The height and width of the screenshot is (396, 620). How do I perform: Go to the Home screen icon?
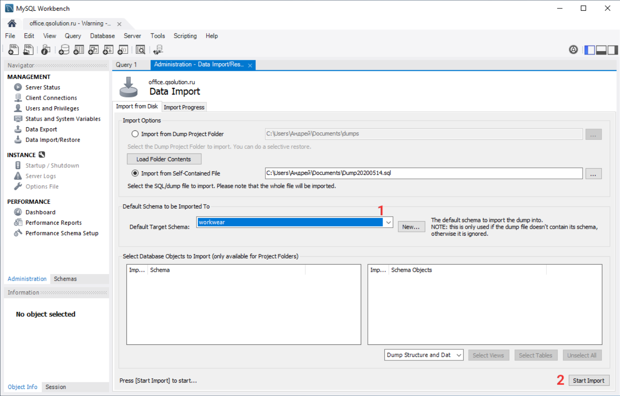pos(12,23)
